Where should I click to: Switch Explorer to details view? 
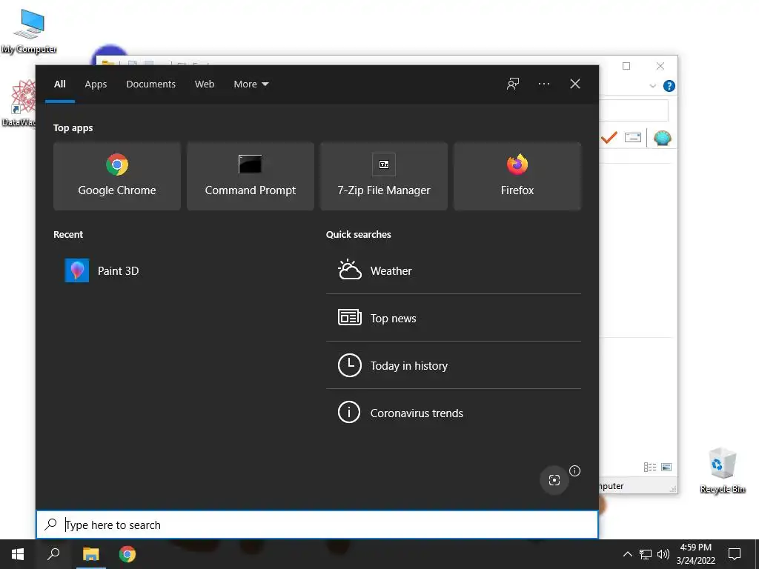pos(649,467)
